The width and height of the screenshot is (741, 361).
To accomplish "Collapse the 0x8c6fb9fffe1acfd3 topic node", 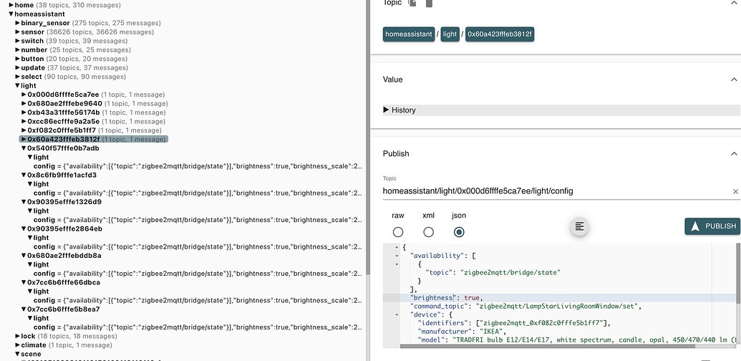I will (24, 175).
